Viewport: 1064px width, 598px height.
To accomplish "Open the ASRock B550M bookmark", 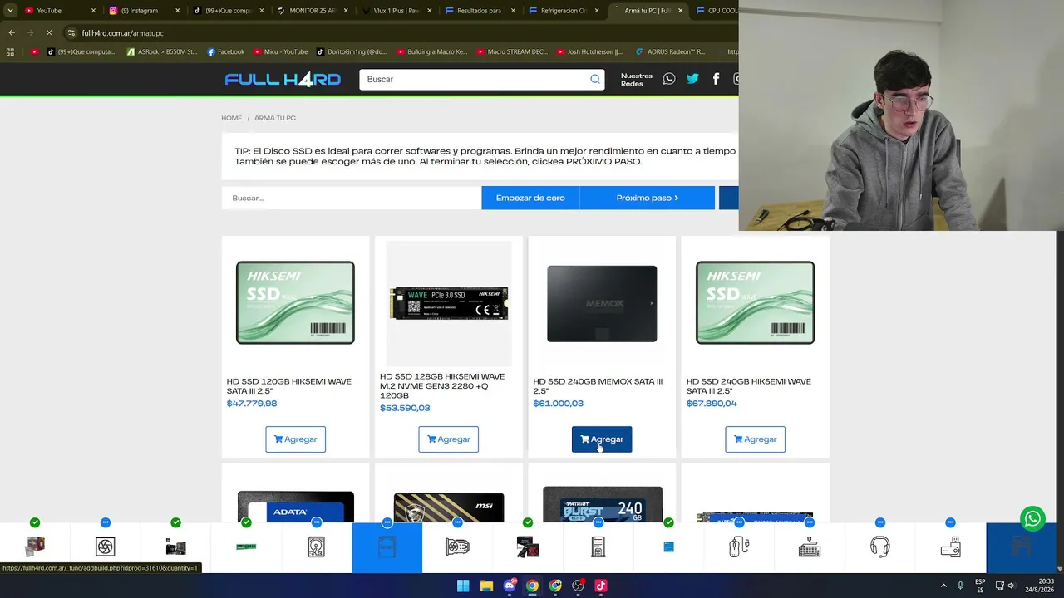I will 161,51.
